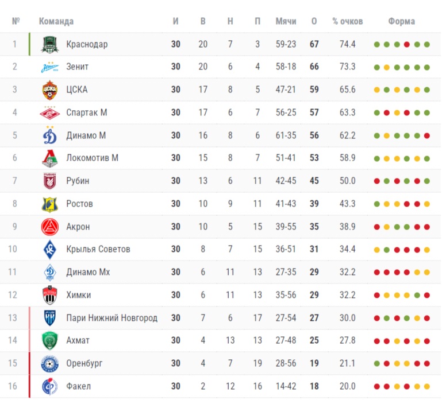The width and height of the screenshot is (442, 400).
Task: Click the Рубин club logo
Action: [50, 181]
